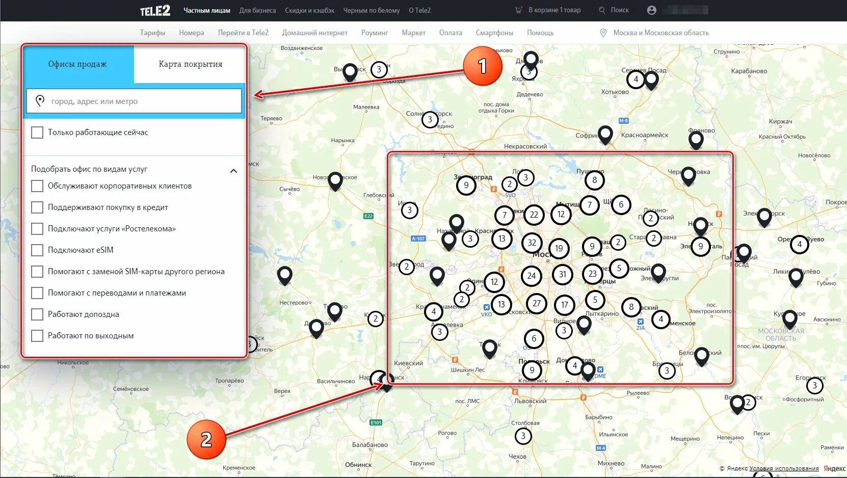Viewport: 847px width, 478px height.
Task: Click cluster marker 3 near Егорьевск
Action: point(814,385)
